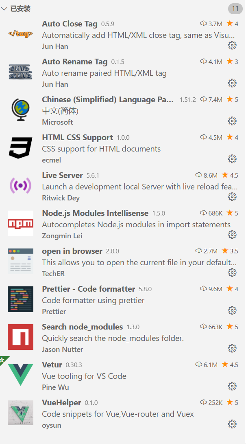
Task: Click the Prettier code formatter icon
Action: [20, 299]
